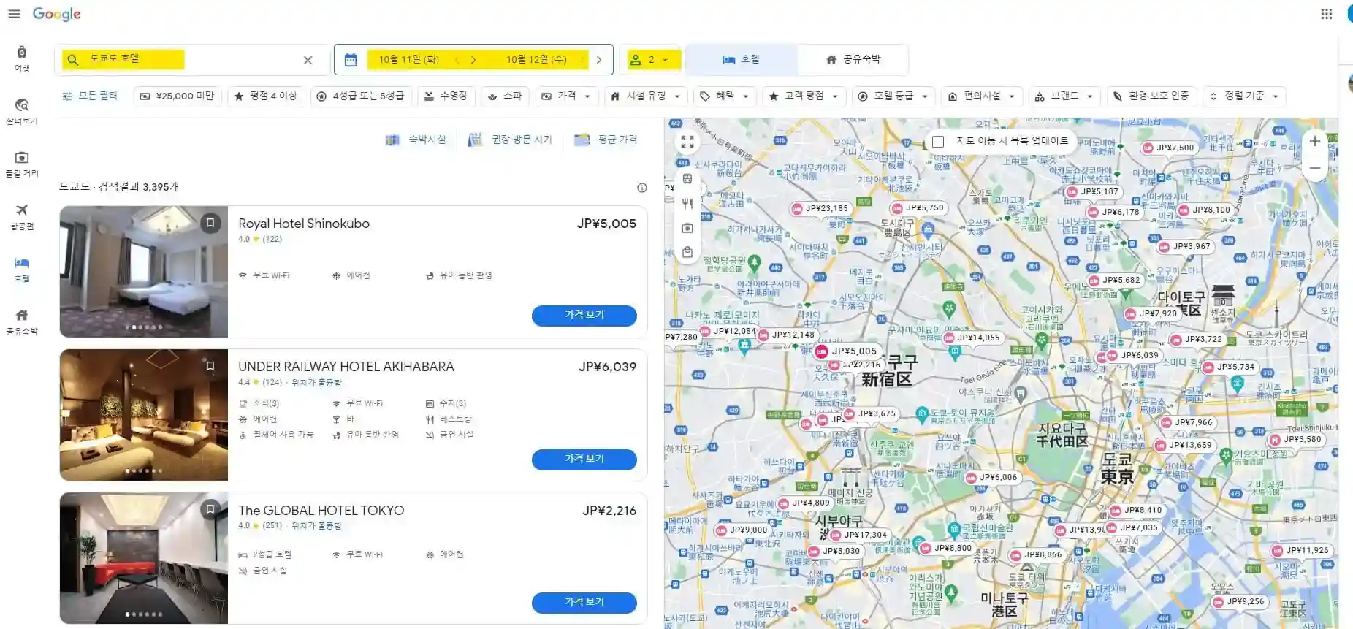Switch to the 호텔 tab
The height and width of the screenshot is (629, 1353).
[741, 59]
